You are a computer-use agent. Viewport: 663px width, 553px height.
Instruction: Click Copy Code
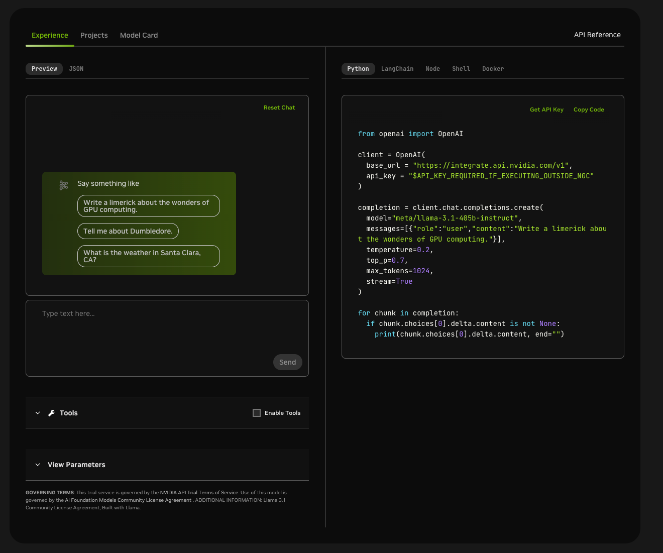click(x=589, y=109)
